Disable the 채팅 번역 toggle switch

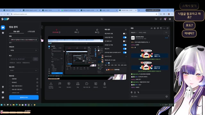coord(125,49)
